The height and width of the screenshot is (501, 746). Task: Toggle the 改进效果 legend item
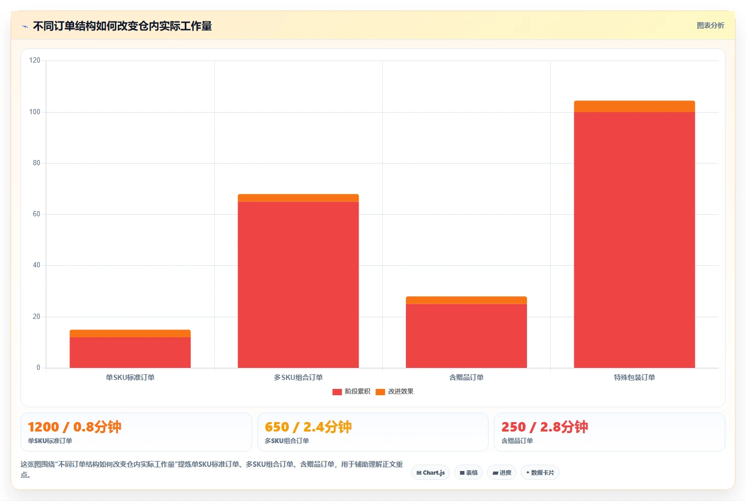click(x=394, y=392)
